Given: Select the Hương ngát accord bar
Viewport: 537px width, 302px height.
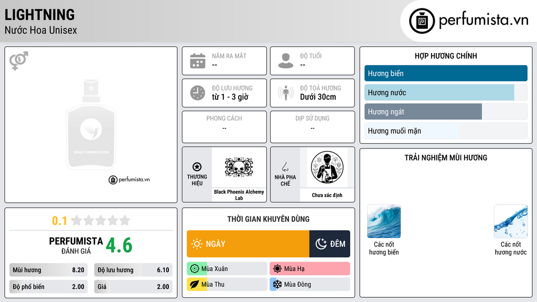Looking at the screenshot, I should click(446, 112).
